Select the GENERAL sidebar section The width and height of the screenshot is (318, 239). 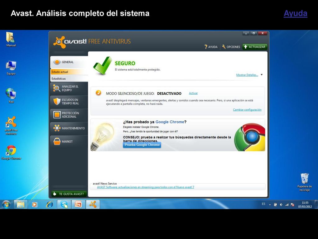(x=69, y=62)
